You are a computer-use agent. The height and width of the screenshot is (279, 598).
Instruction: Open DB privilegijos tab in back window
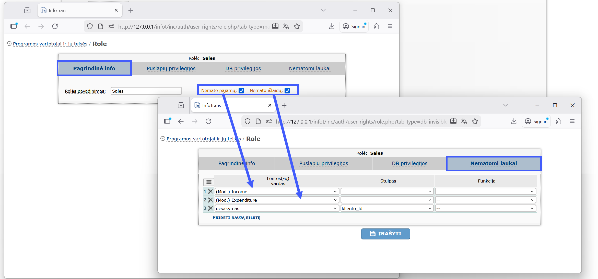point(243,68)
